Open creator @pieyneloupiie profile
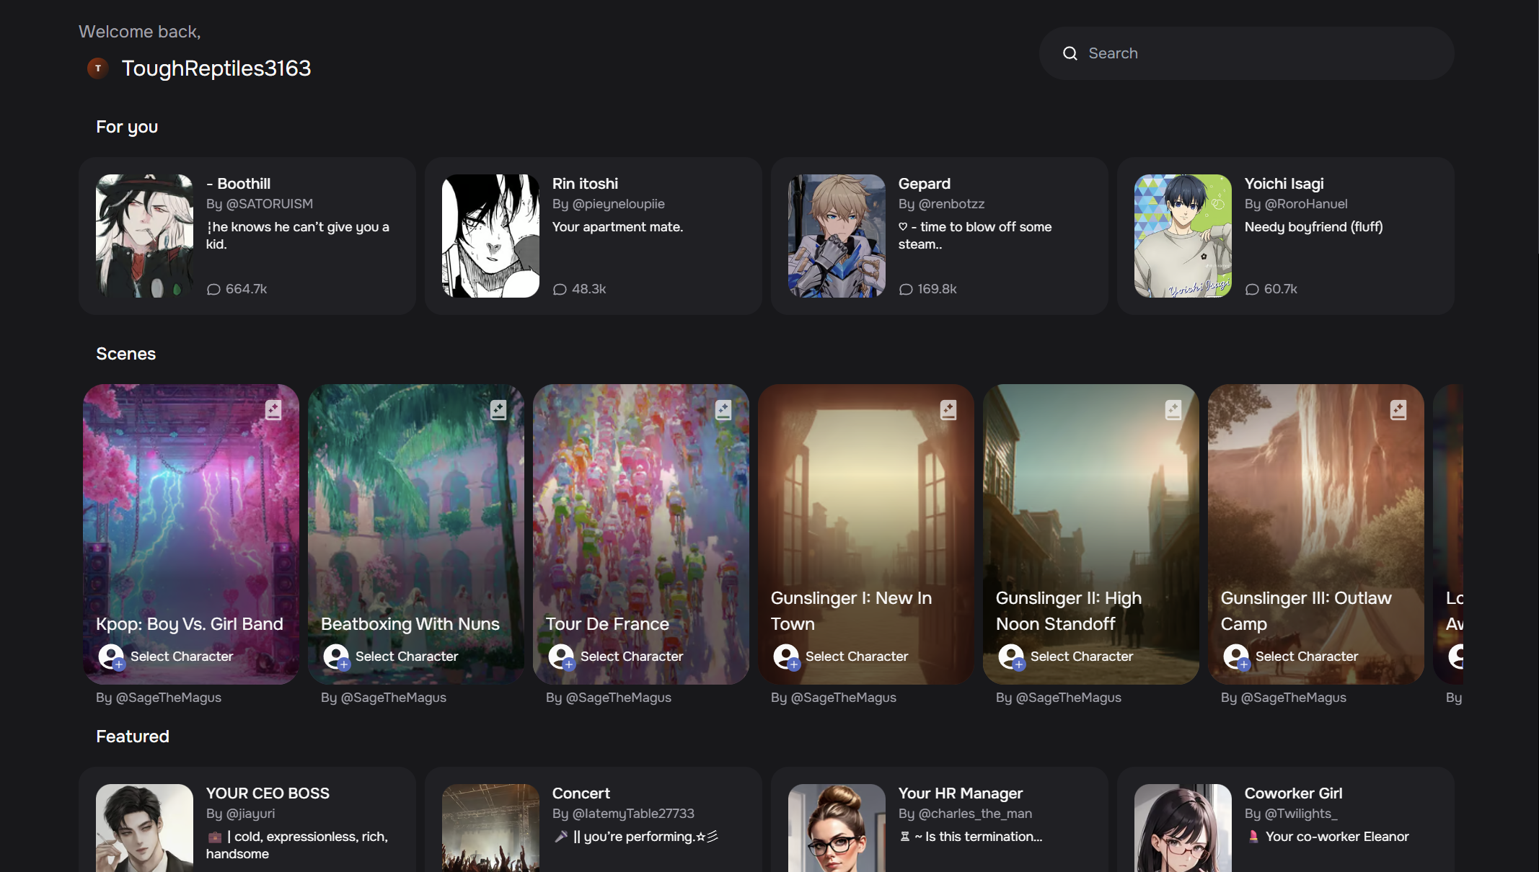The image size is (1539, 872). [619, 204]
